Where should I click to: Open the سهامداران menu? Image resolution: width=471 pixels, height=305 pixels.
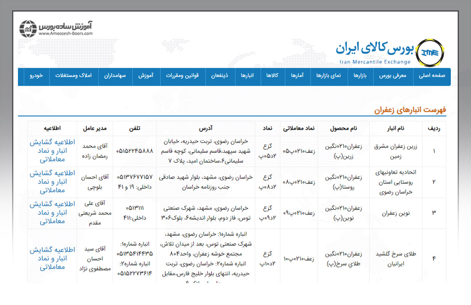pos(115,76)
